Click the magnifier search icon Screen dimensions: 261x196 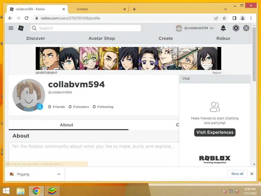tap(34, 28)
